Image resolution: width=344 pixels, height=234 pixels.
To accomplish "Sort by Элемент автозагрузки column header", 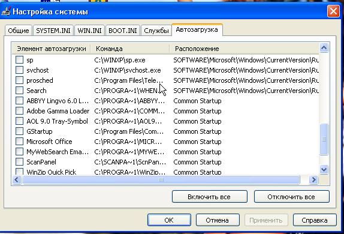I will (x=52, y=49).
